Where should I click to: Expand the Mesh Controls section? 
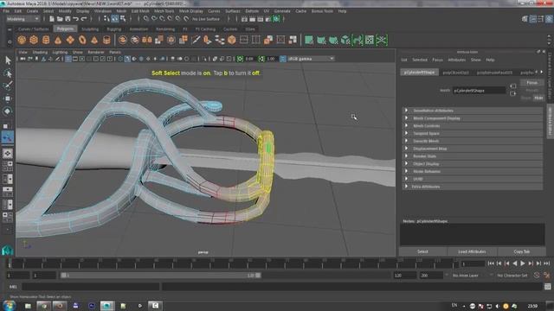(473, 126)
